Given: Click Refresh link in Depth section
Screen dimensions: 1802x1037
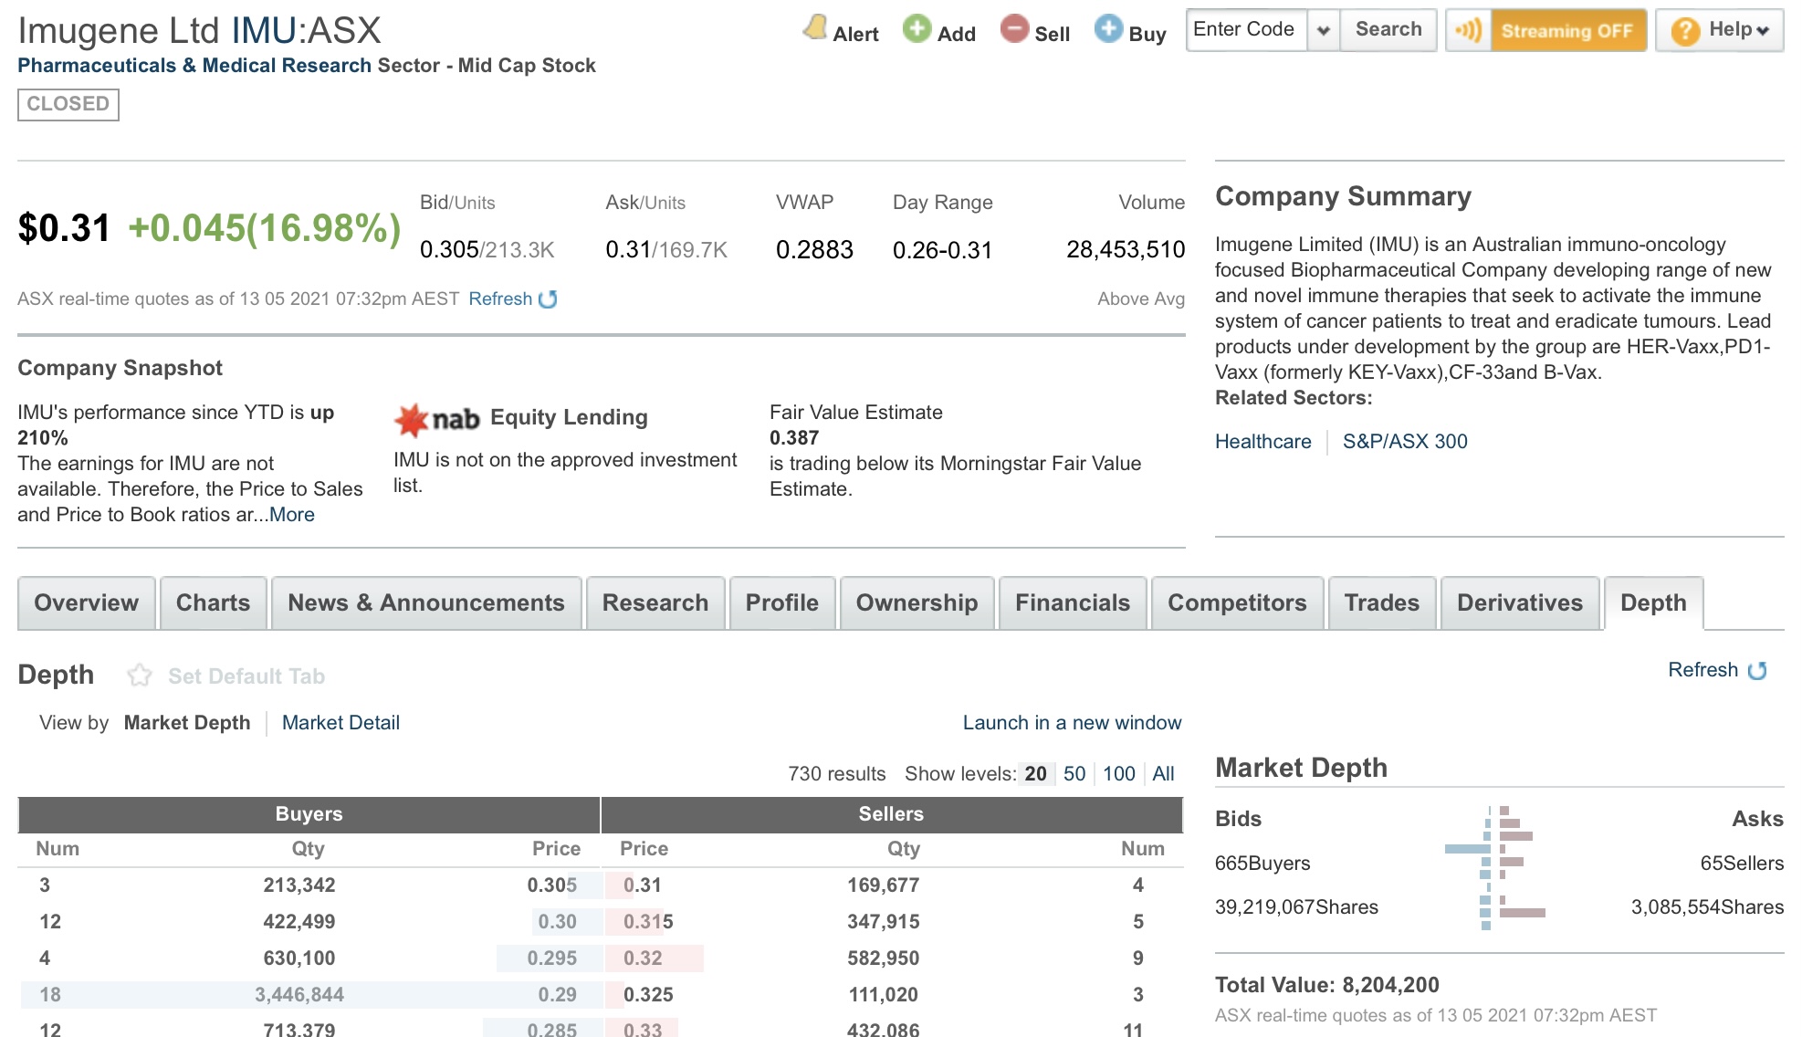Looking at the screenshot, I should click(1702, 670).
